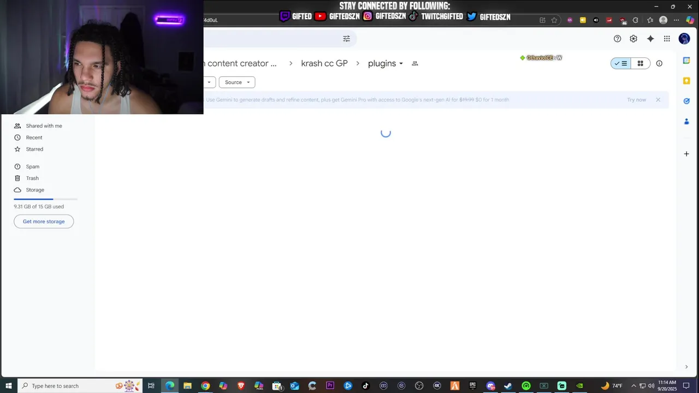Open search options slider icon
Viewport: 699px width, 393px height.
pos(346,39)
